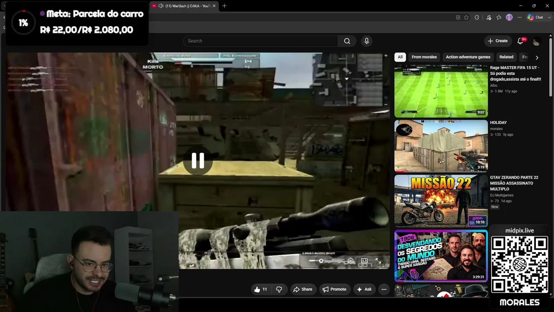Select the All filter chip

point(400,57)
